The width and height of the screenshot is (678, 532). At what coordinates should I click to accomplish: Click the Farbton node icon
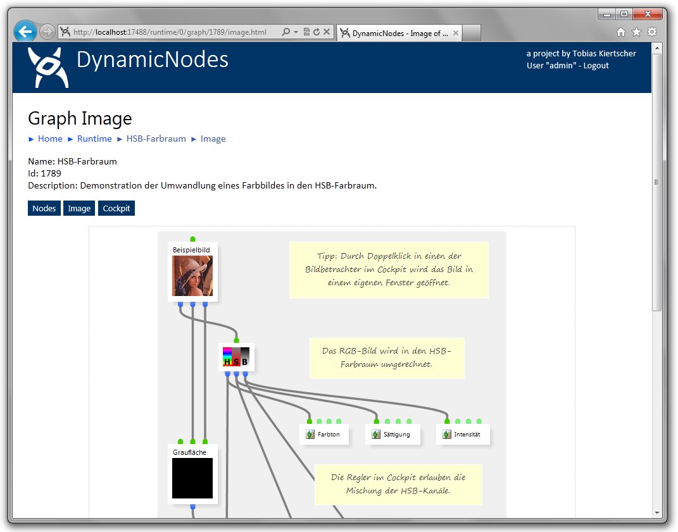(310, 435)
